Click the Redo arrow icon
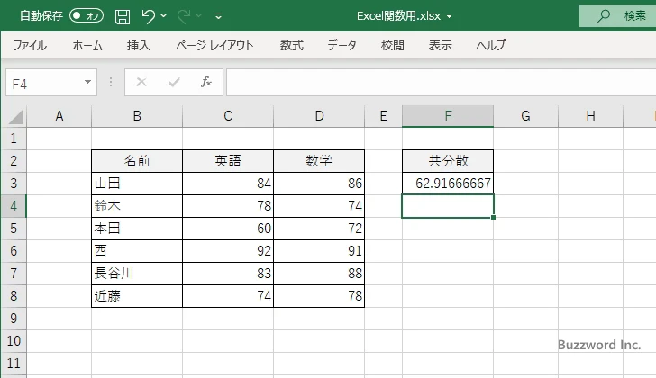The image size is (656, 378). click(x=185, y=16)
